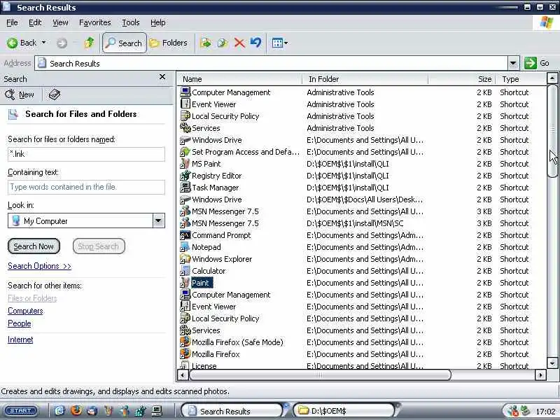560x420 pixels.
Task: Select the Command Prompt shortcut icon
Action: point(185,235)
